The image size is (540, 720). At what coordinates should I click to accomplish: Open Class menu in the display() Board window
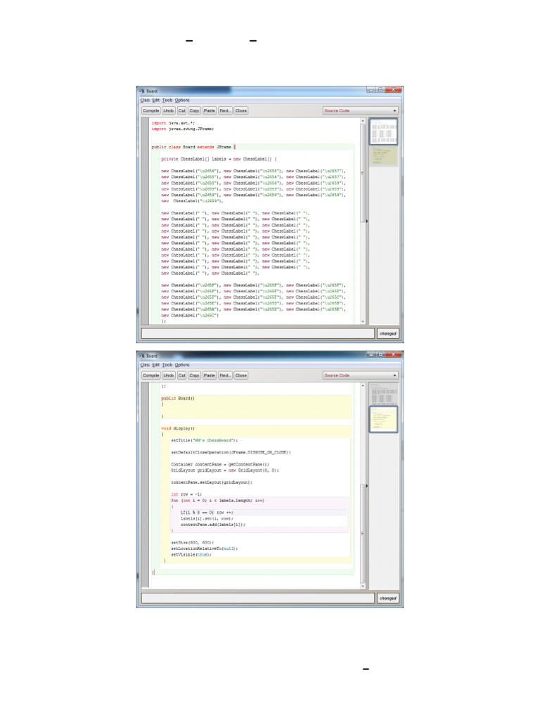pos(145,365)
